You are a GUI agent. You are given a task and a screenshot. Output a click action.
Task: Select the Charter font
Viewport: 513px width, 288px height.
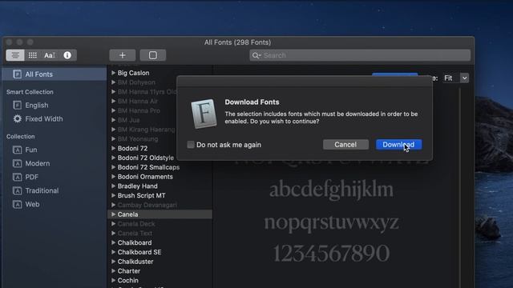[x=128, y=271]
